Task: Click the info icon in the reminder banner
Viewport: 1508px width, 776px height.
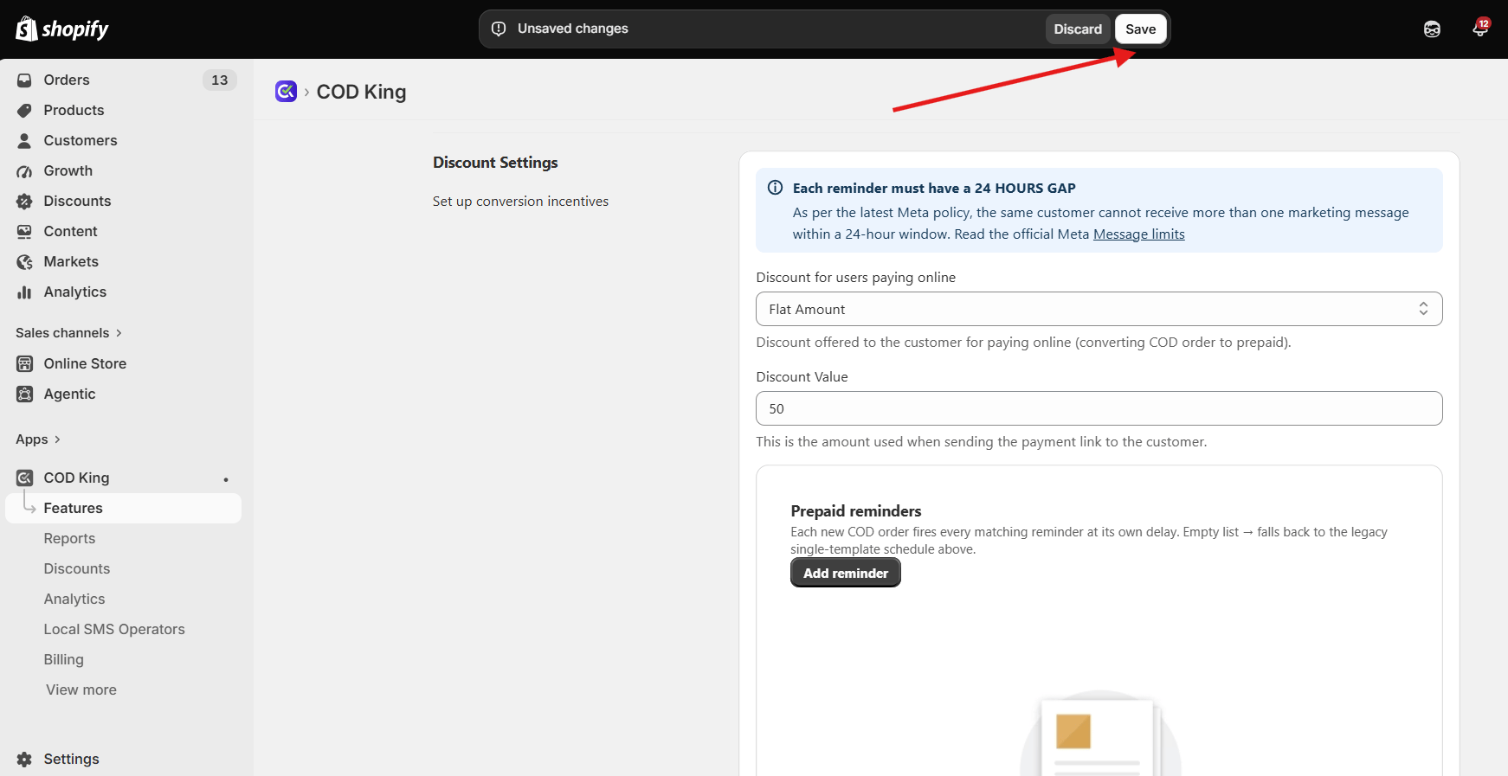Action: coord(776,188)
